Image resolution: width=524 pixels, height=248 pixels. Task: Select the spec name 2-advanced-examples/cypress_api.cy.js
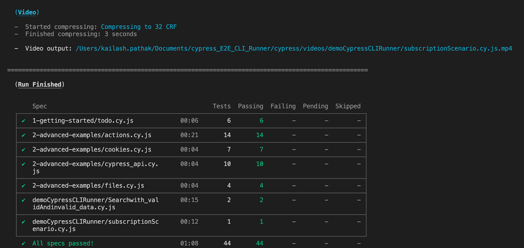click(95, 167)
